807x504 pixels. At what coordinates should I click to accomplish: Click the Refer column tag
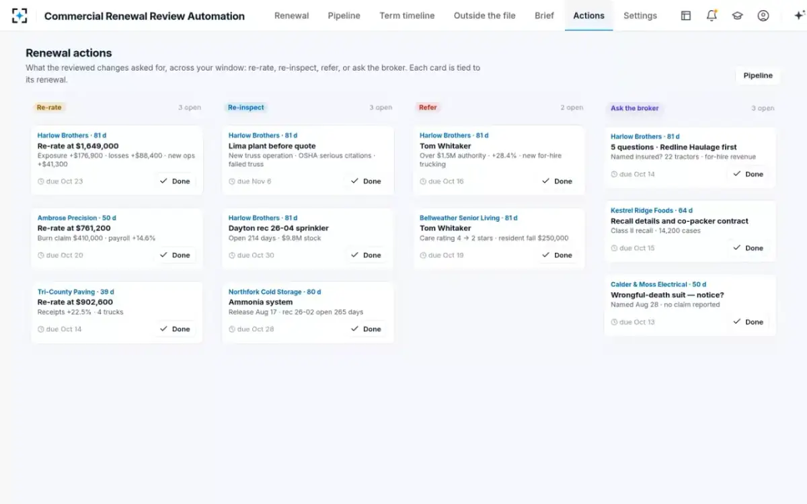pyautogui.click(x=428, y=107)
